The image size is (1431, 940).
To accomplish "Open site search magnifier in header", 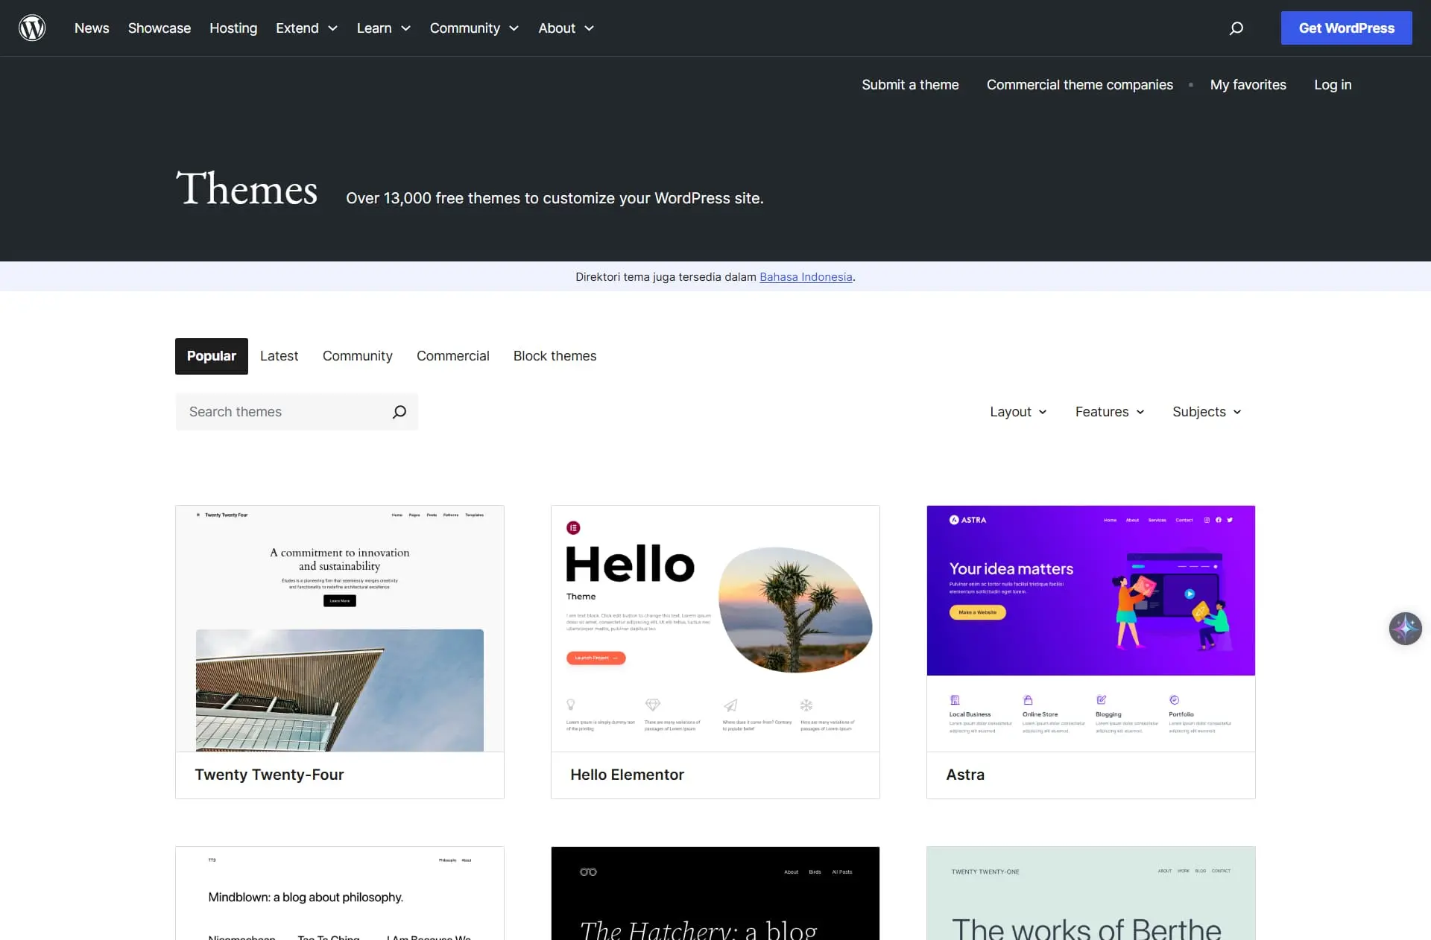I will click(1236, 28).
